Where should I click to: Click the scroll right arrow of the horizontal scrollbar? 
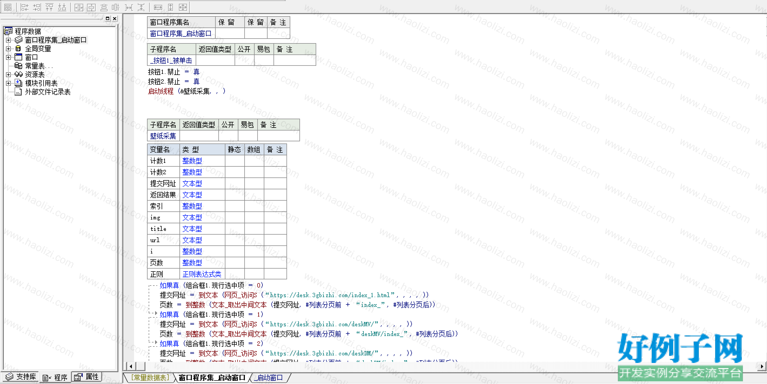pos(762,366)
